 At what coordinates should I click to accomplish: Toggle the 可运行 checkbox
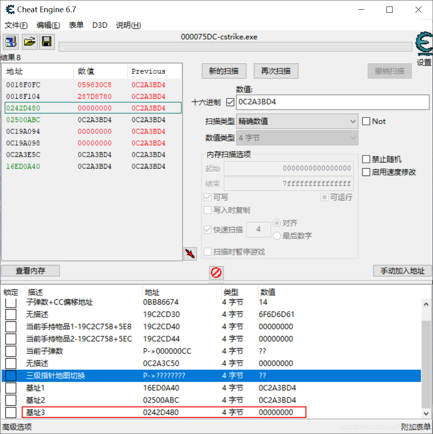[324, 197]
